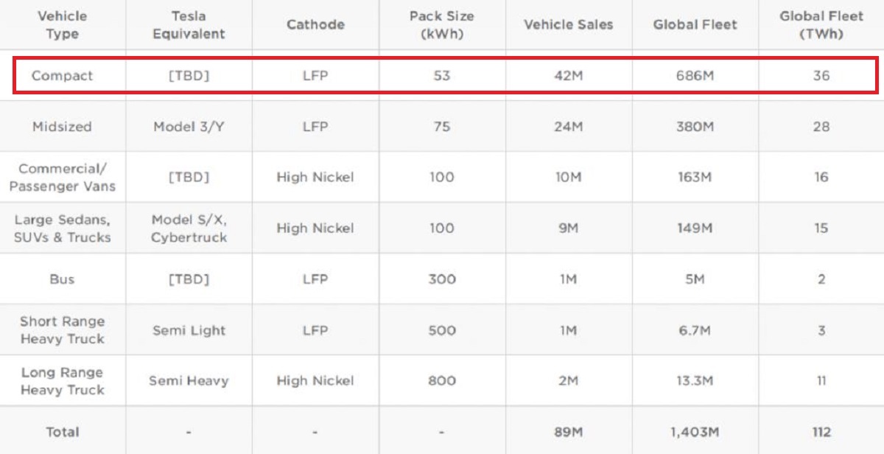
Task: Select the Compact vehicle type cell
Action: [x=62, y=76]
